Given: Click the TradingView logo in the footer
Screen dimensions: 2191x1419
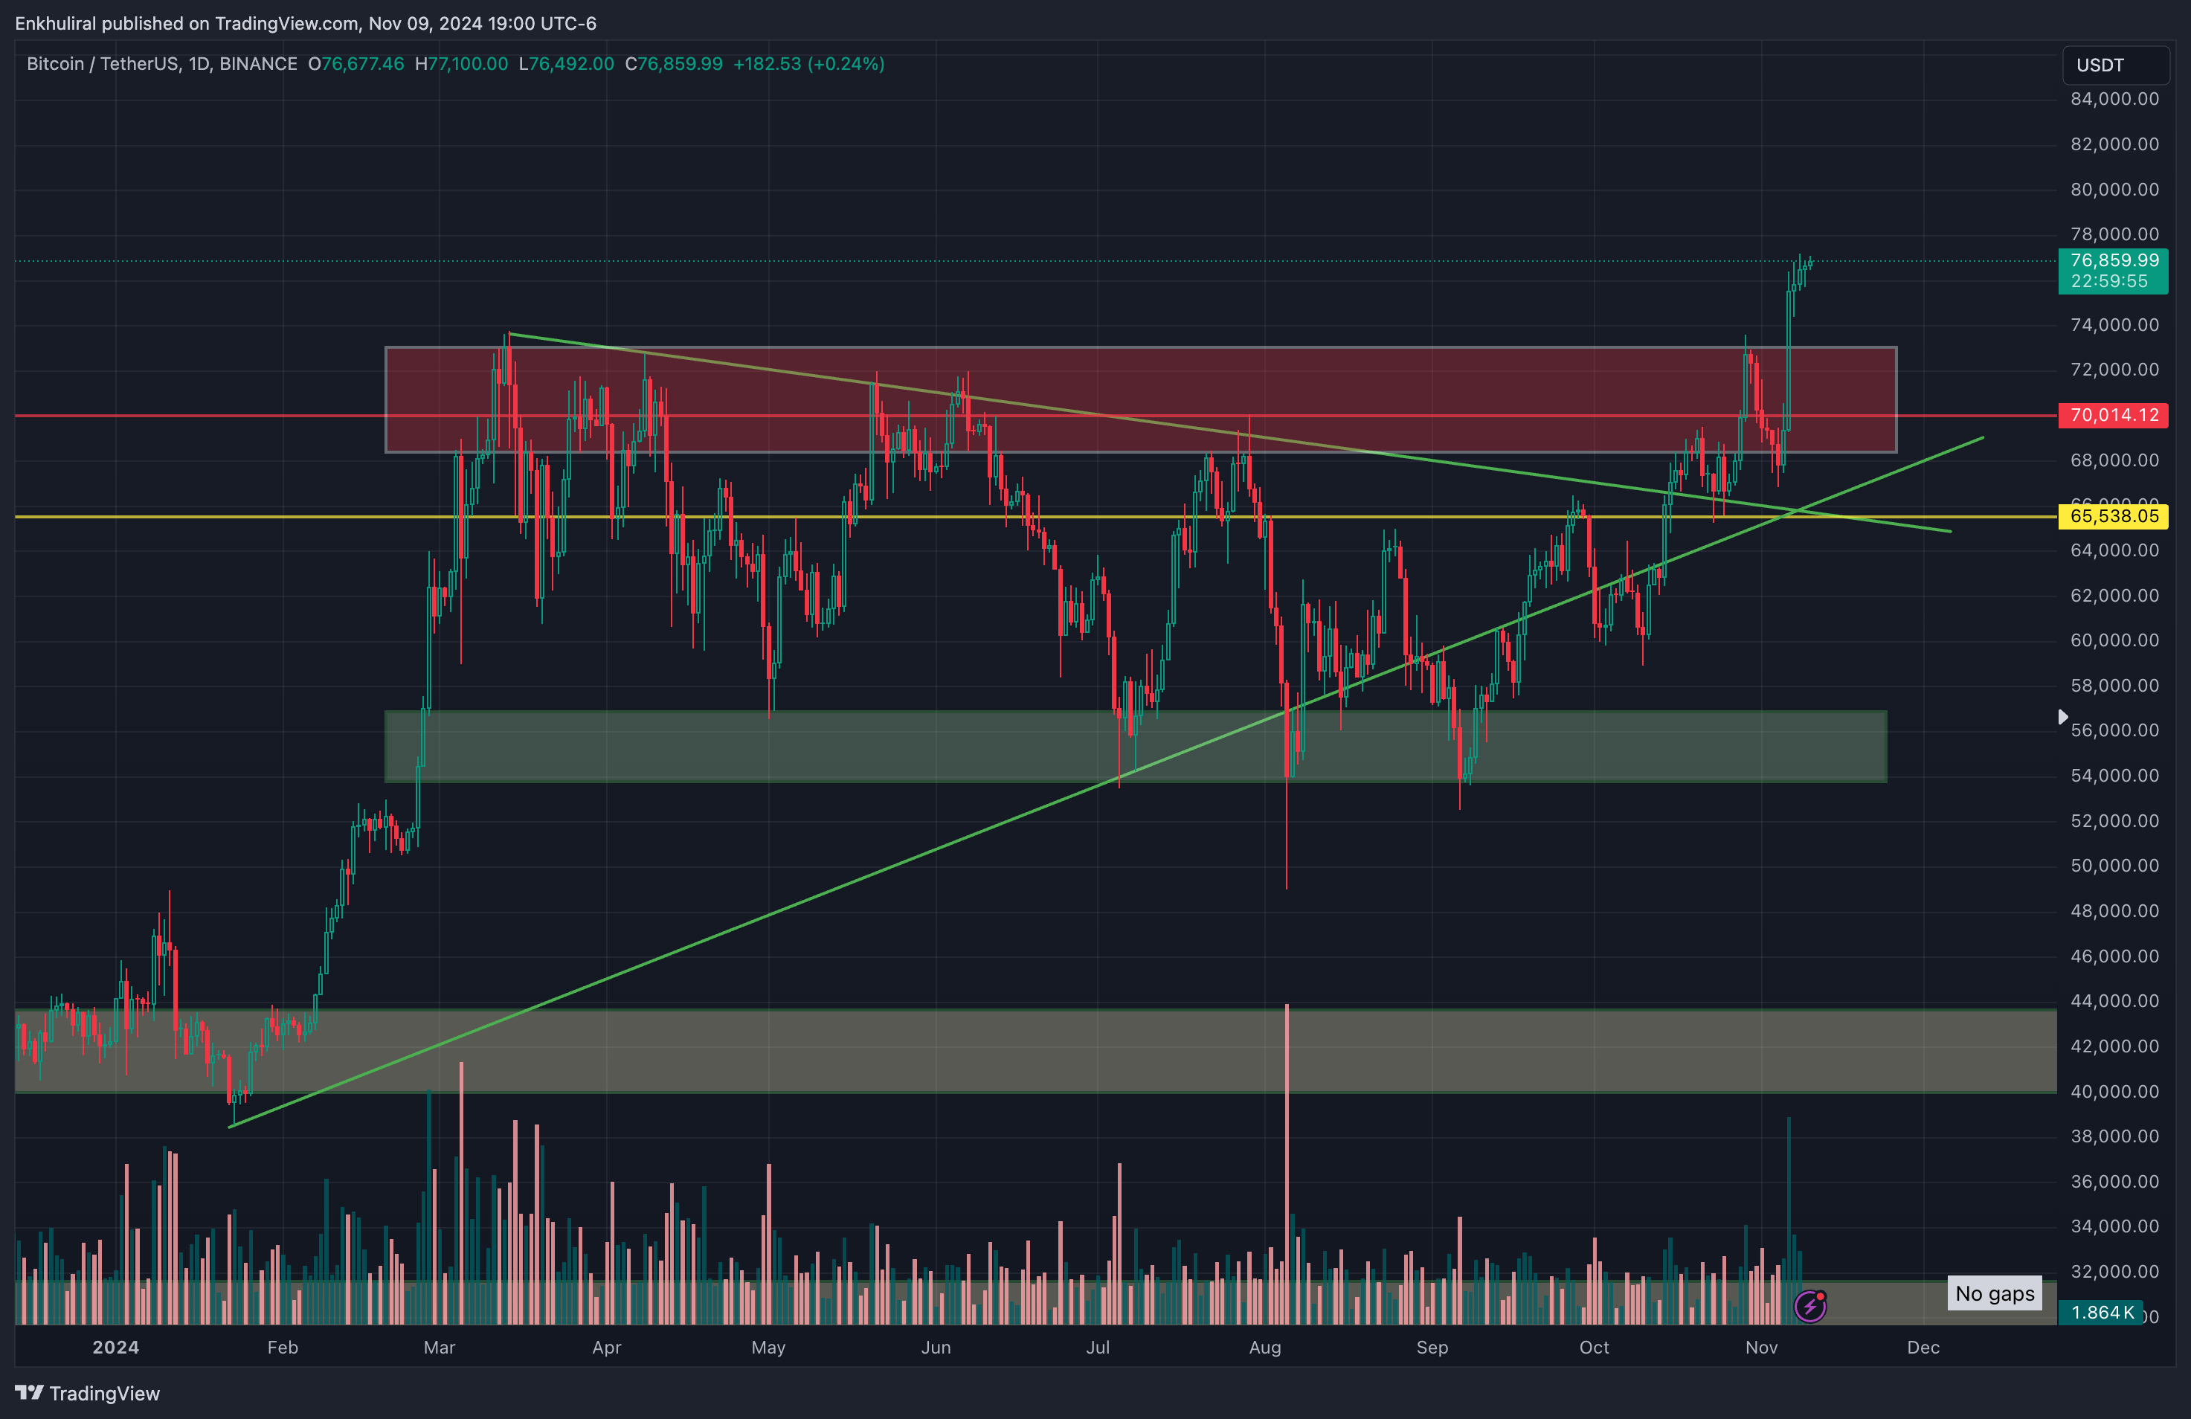Looking at the screenshot, I should pyautogui.click(x=28, y=1392).
